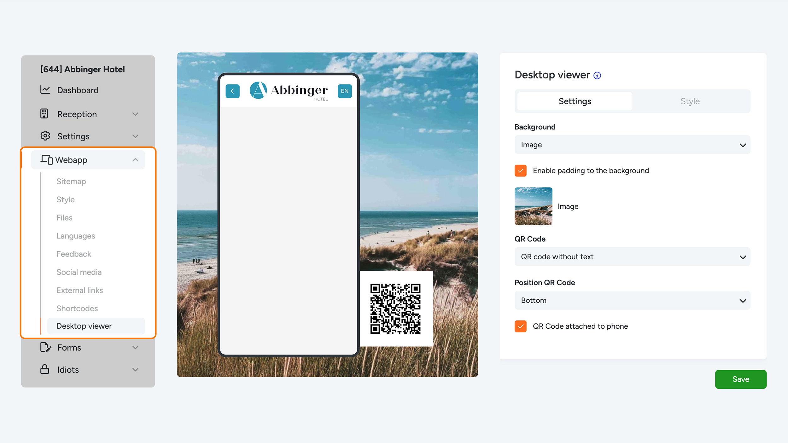Click the Idiots lock icon

point(45,369)
